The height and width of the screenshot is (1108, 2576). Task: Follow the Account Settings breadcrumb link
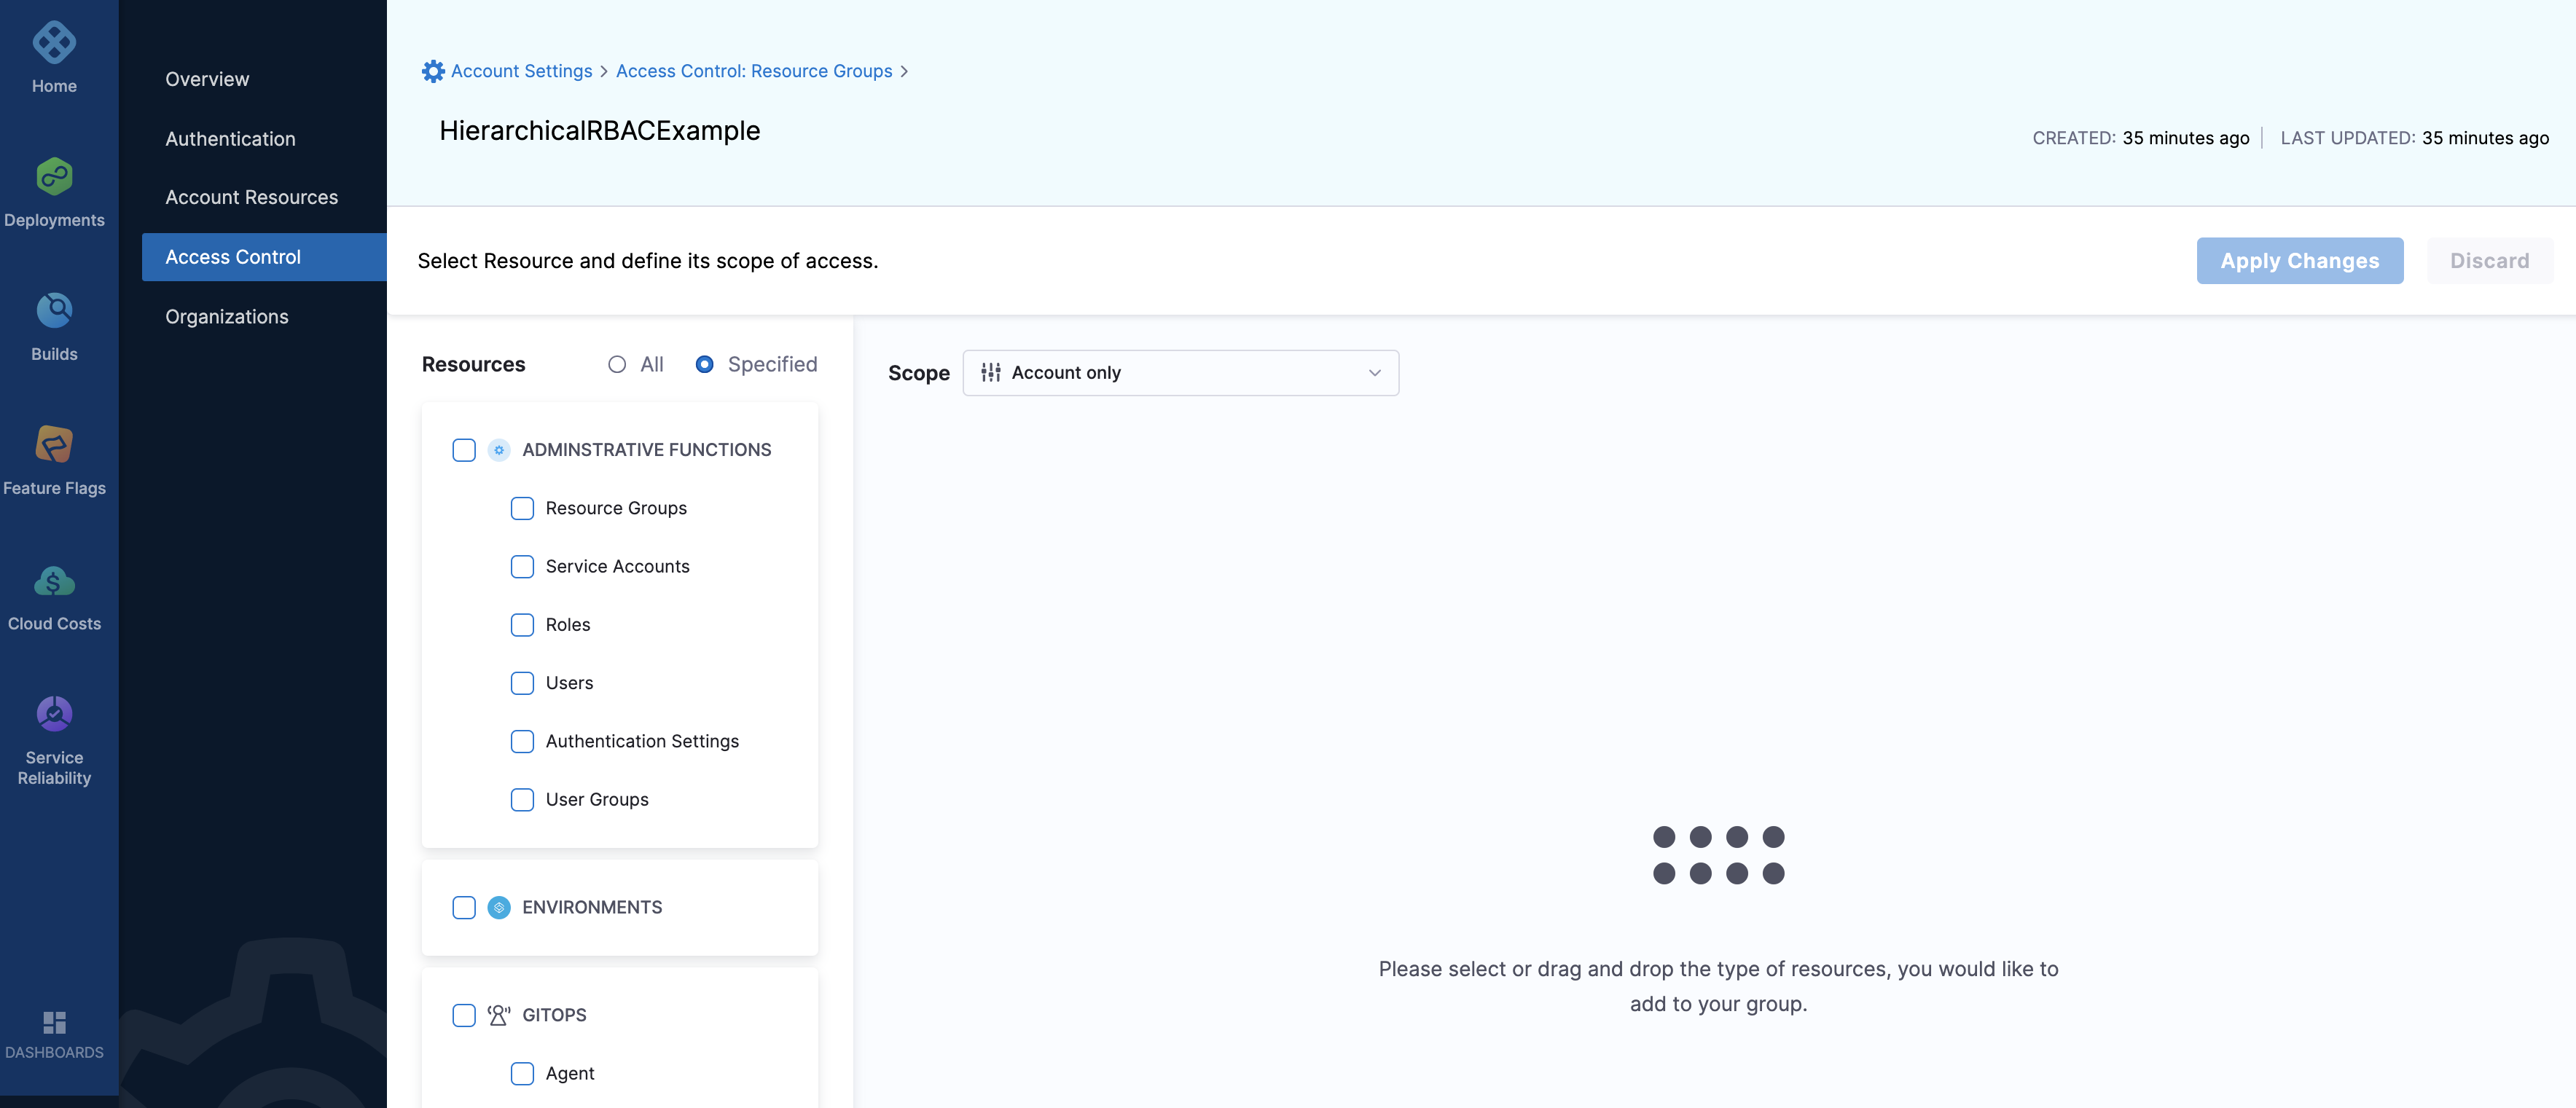(x=521, y=71)
